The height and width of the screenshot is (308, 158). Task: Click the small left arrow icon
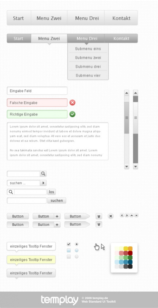122,215
